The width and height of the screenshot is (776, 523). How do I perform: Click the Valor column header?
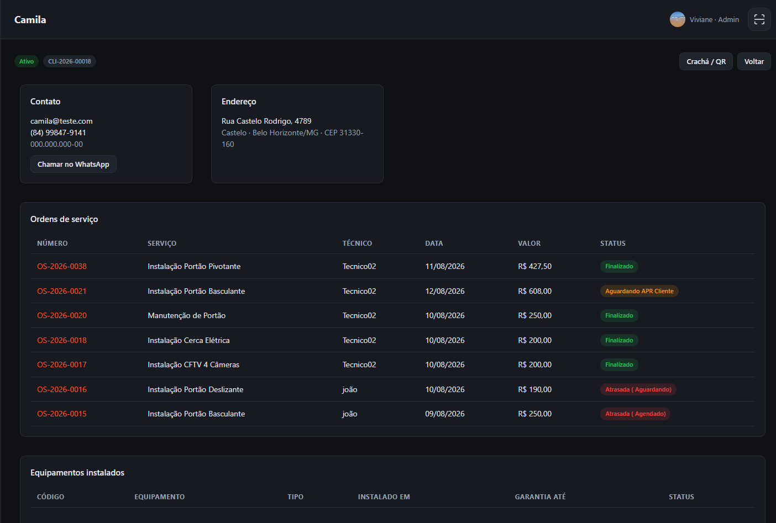tap(529, 244)
